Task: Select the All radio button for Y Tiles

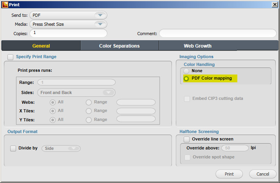Action: tap(53, 120)
